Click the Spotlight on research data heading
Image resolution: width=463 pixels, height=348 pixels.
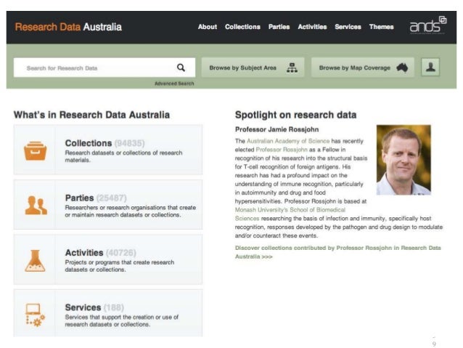295,115
